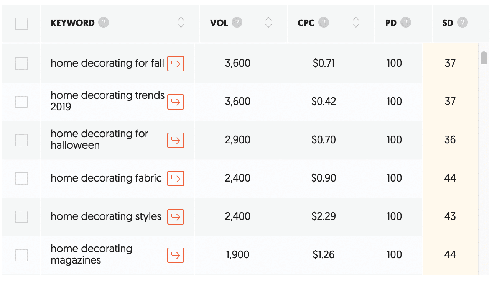
Task: Open arrow icon for home decorating for fall
Action: click(176, 64)
